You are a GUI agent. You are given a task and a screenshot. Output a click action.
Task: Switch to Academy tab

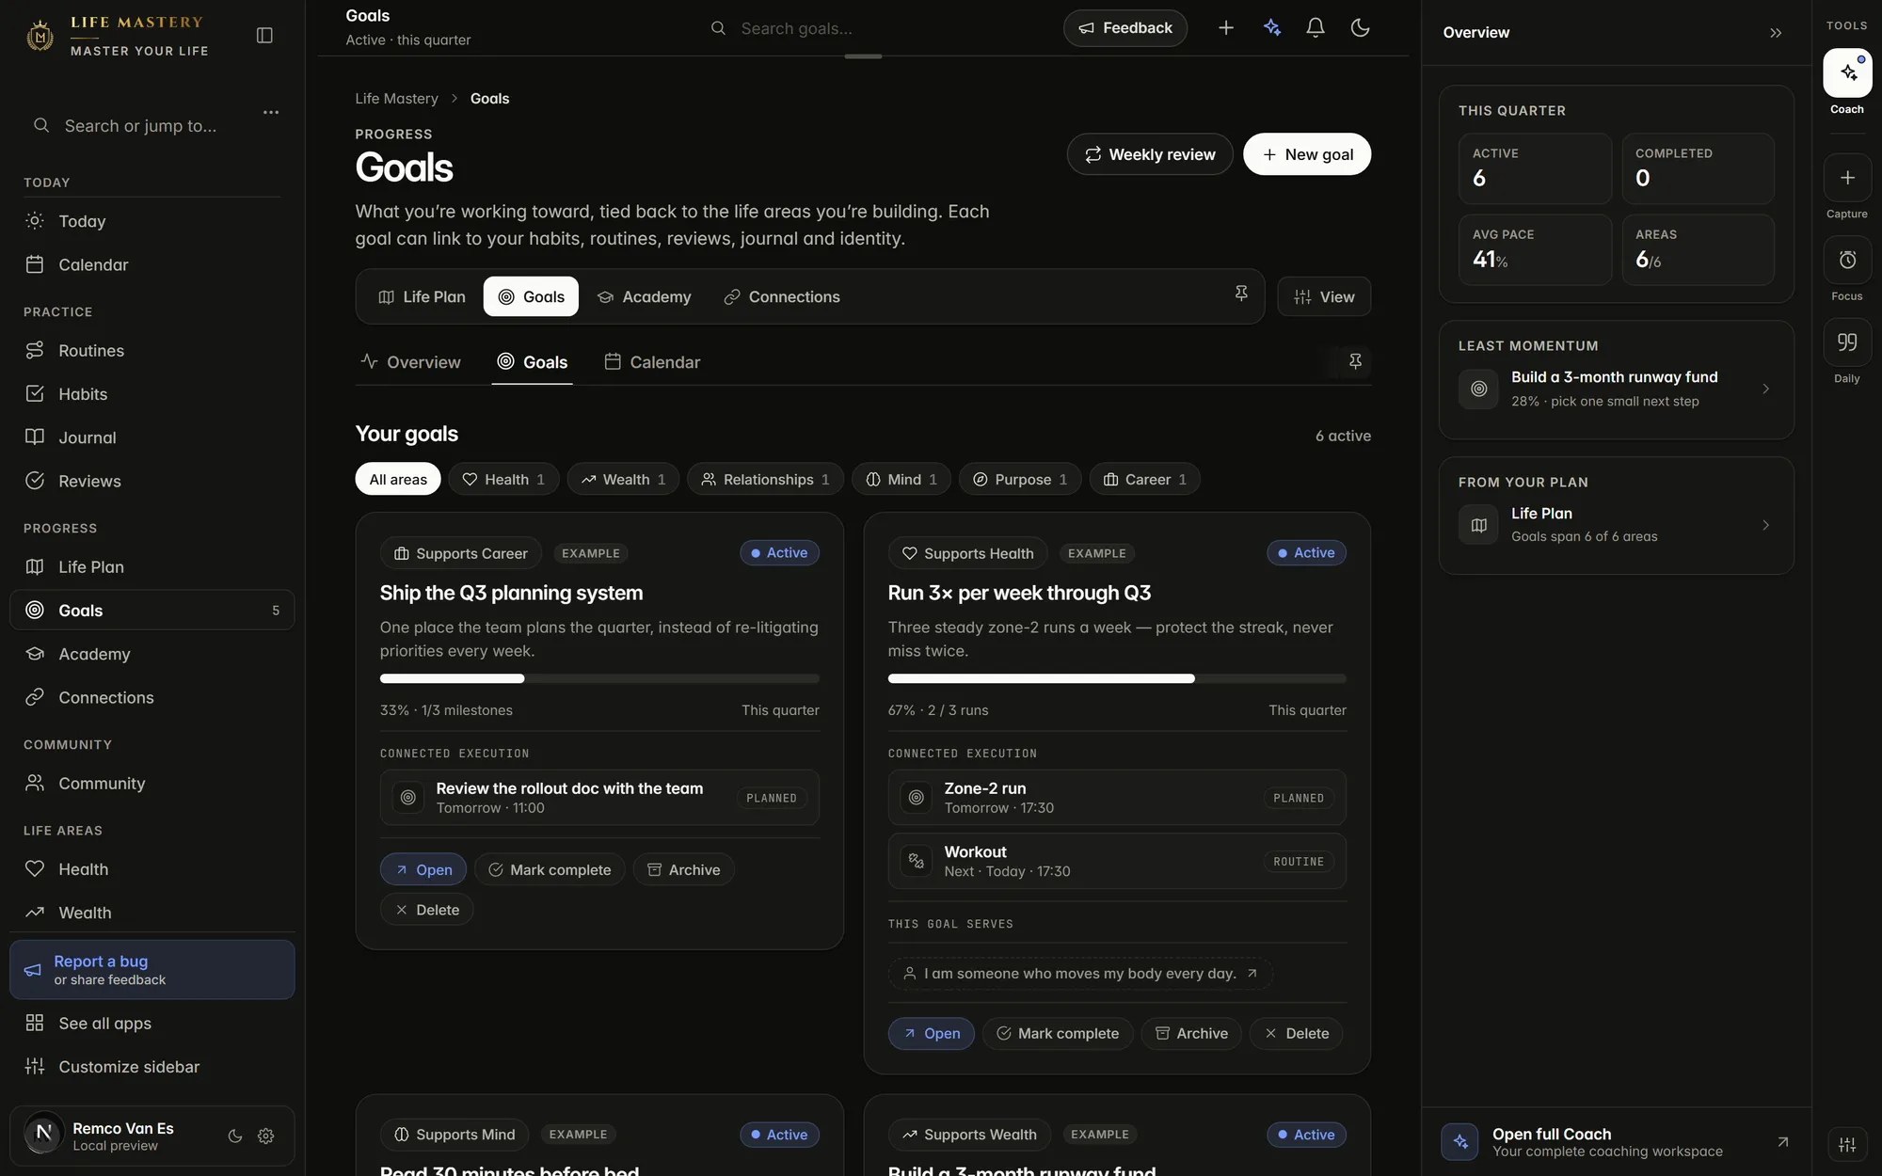[644, 296]
